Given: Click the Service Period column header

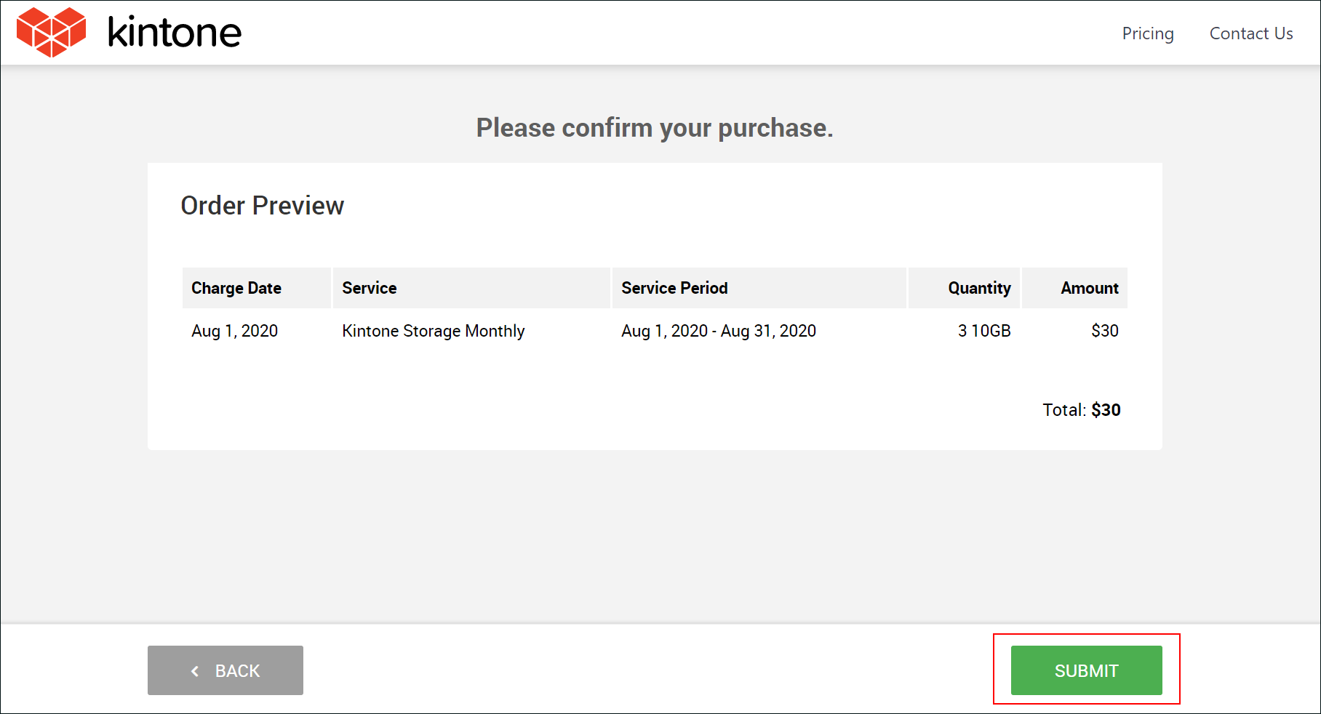Looking at the screenshot, I should click(x=674, y=288).
